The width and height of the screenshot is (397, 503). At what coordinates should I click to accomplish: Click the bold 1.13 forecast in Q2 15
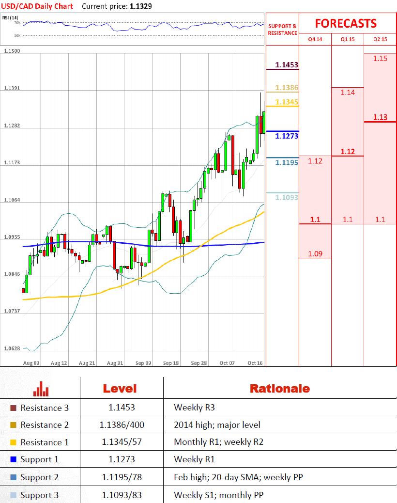click(380, 117)
